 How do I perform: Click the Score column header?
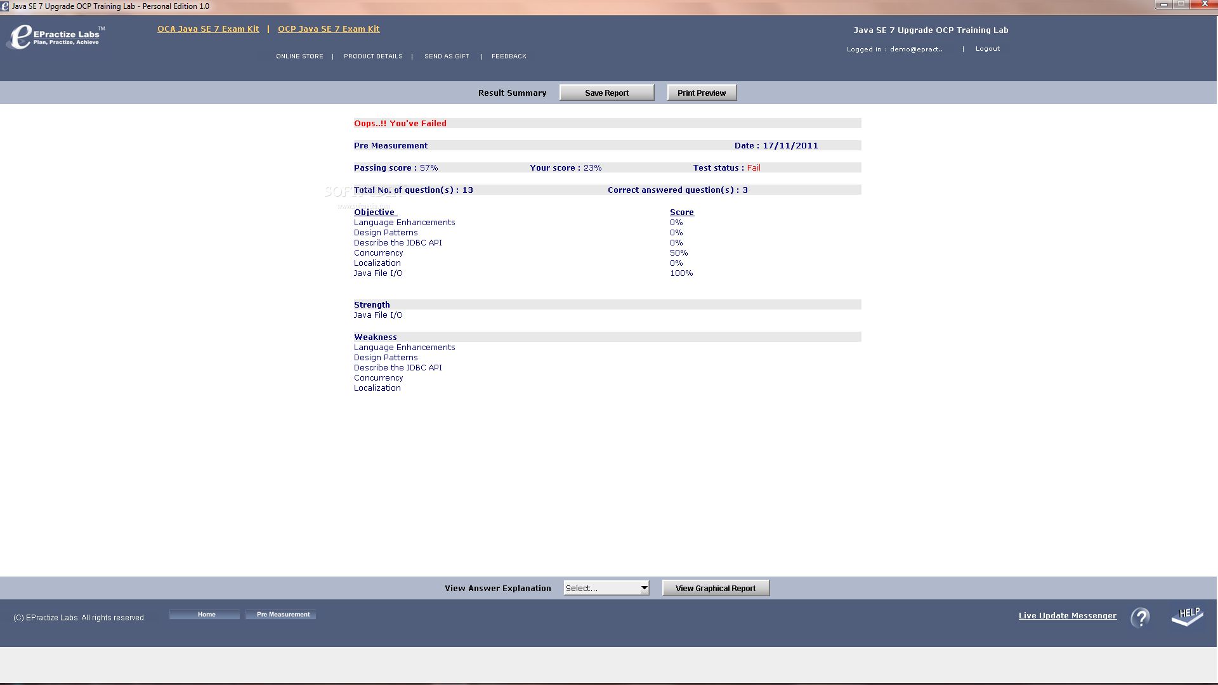click(682, 212)
